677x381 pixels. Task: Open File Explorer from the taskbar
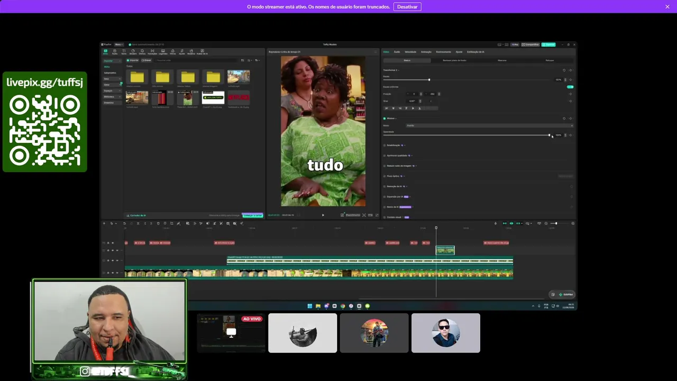coord(318,306)
